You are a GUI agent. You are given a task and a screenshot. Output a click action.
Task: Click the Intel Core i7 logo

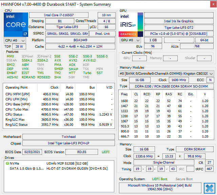point(16,24)
